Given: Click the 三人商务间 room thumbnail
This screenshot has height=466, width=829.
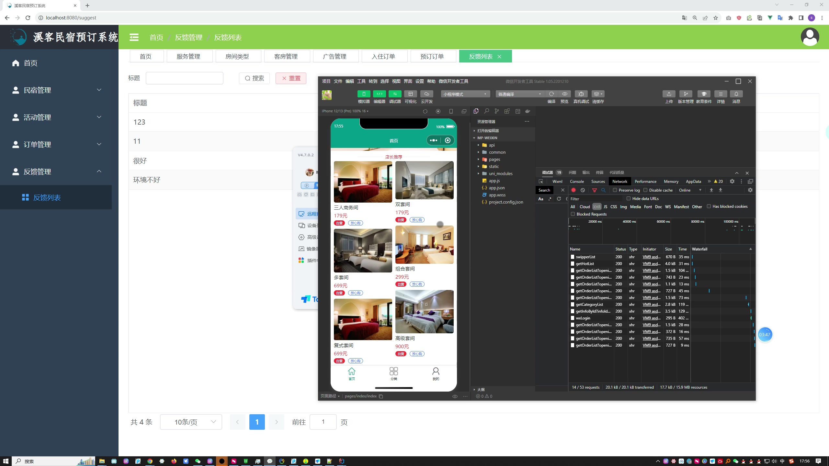Looking at the screenshot, I should click(x=363, y=182).
